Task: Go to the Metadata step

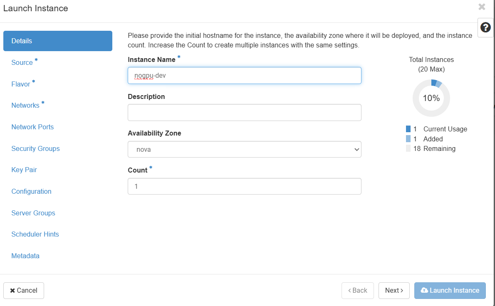Action: click(25, 256)
